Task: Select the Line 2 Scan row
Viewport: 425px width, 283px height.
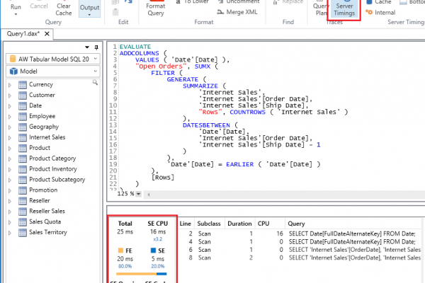Action: click(x=300, y=233)
